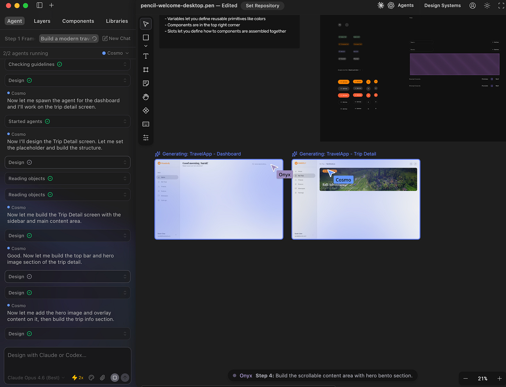Click the send arrow button

125,378
